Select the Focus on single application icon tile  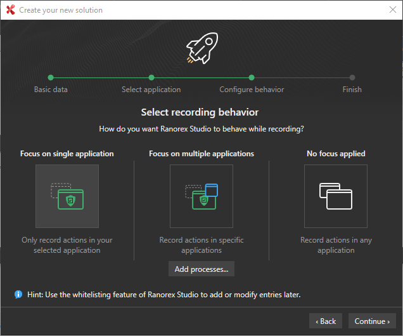[x=67, y=196]
